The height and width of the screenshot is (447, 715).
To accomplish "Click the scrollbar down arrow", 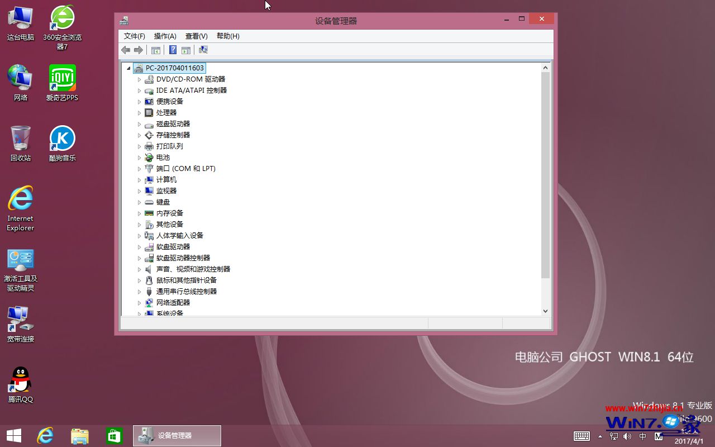I will click(x=545, y=311).
